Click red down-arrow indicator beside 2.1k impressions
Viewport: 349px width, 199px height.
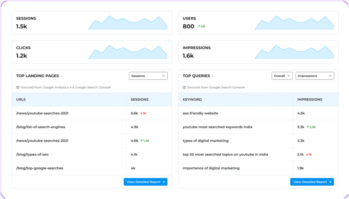307,154
